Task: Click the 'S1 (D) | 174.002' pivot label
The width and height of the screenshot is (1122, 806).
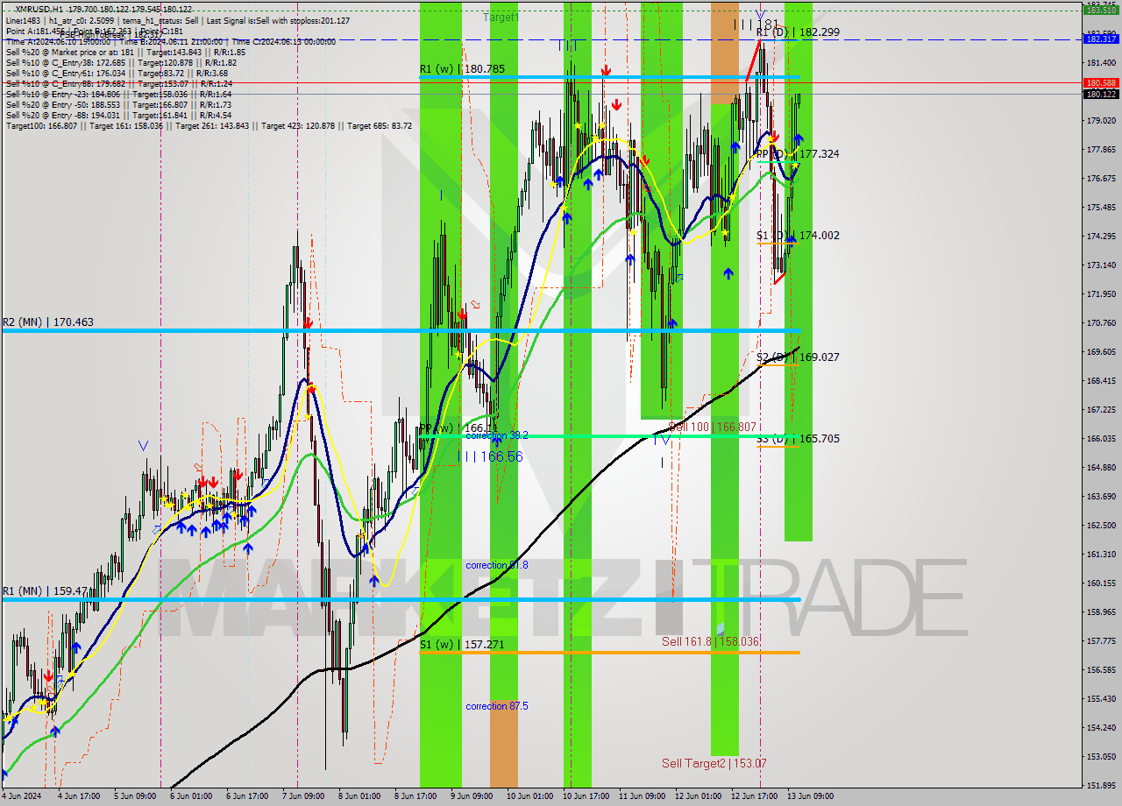Action: pos(798,236)
